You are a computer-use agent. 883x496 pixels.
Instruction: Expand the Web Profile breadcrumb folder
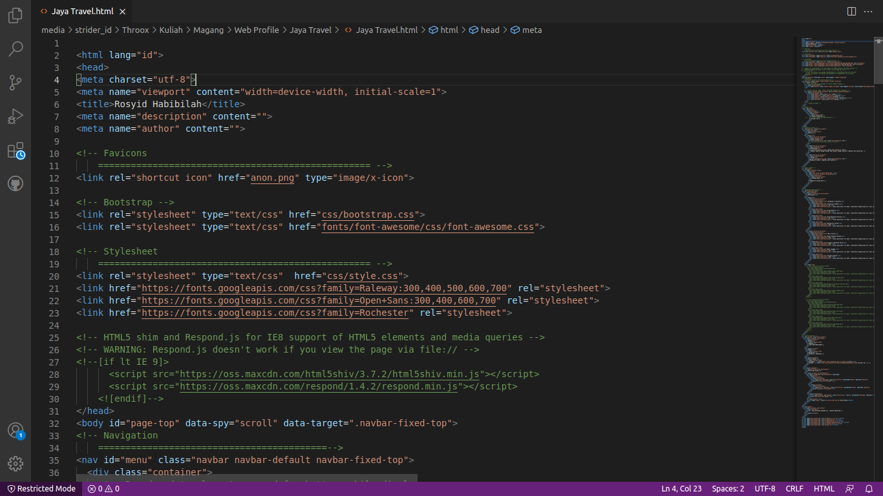point(256,30)
